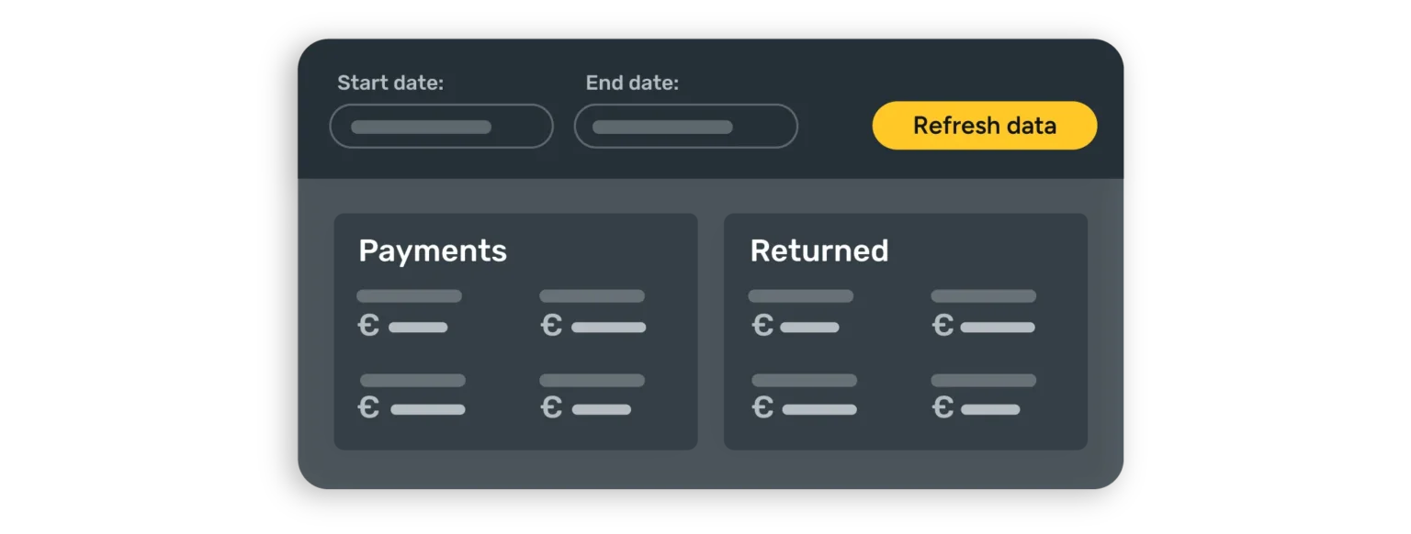Click the first gray label bar under Returned
The width and height of the screenshot is (1411, 534).
(x=800, y=296)
